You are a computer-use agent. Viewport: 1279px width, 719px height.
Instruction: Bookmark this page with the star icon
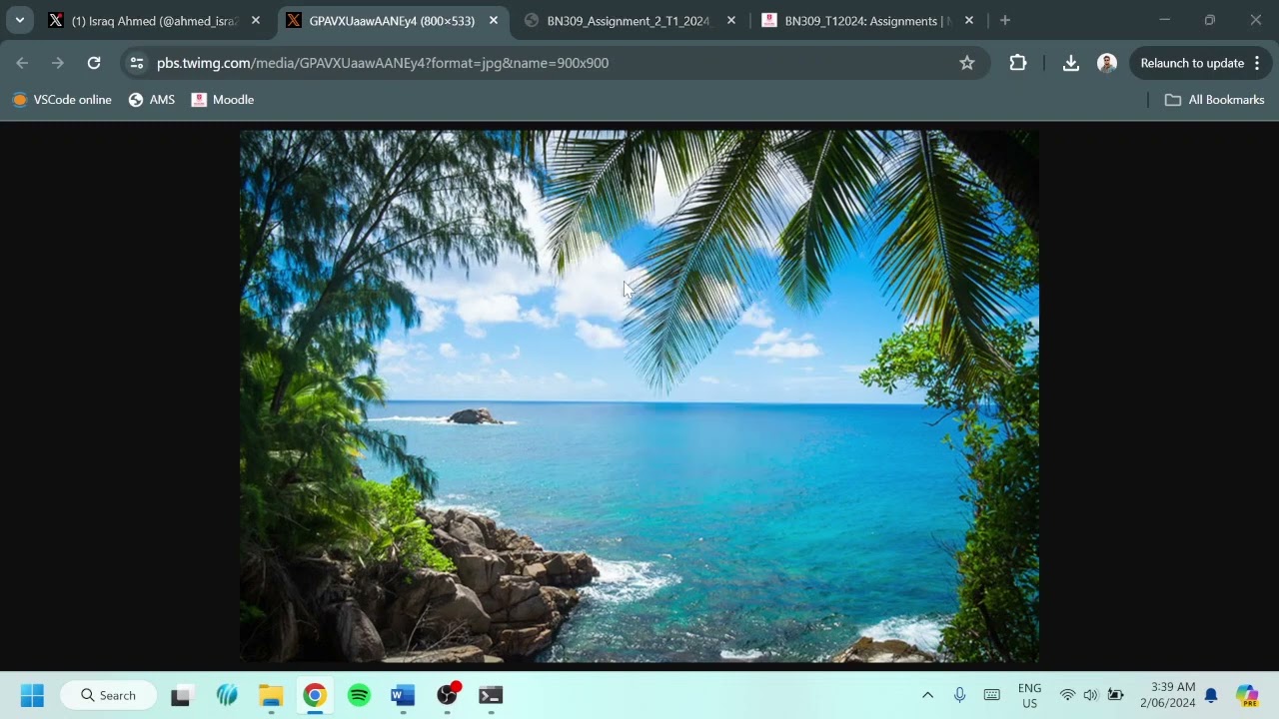967,63
